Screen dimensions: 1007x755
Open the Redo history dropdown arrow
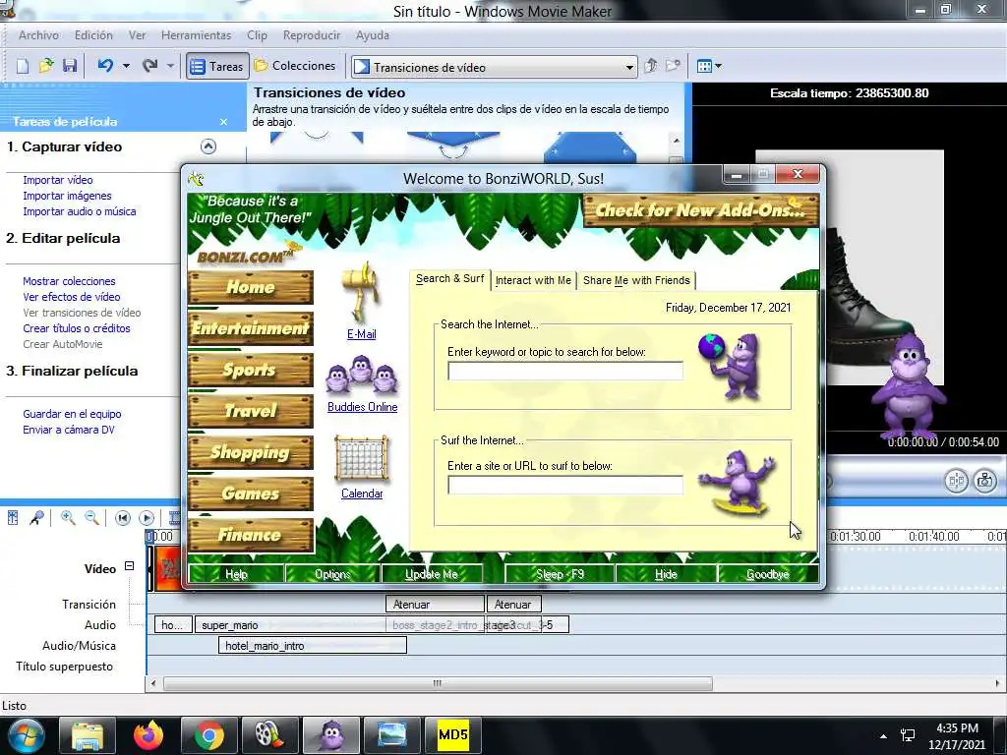[170, 66]
